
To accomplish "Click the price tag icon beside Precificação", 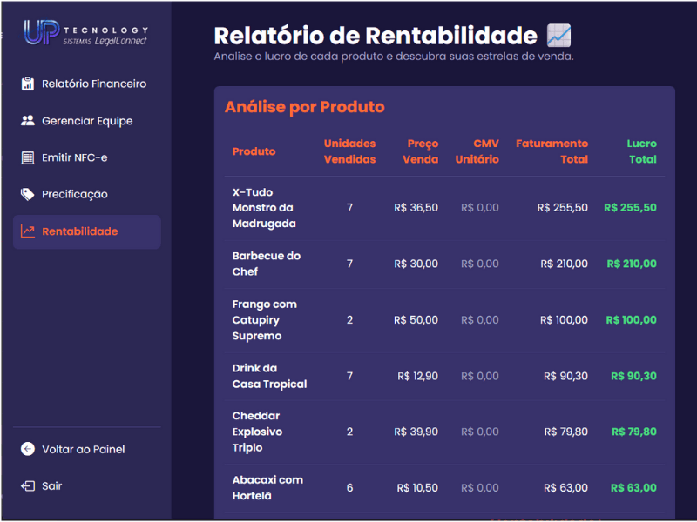I will [x=29, y=194].
